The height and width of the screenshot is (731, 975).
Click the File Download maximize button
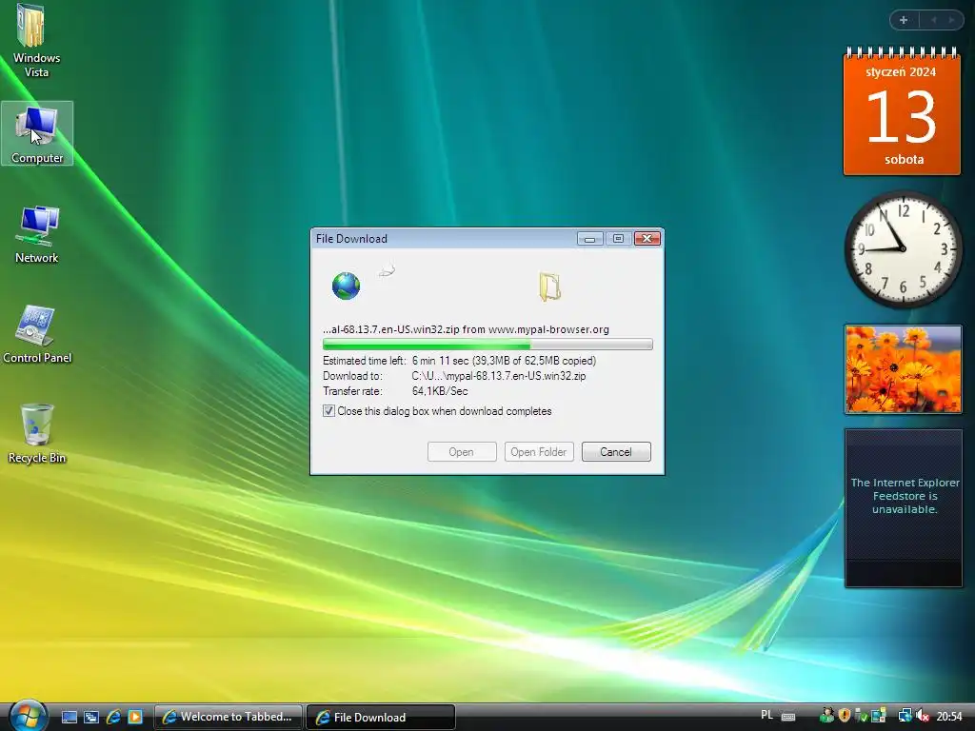[618, 239]
